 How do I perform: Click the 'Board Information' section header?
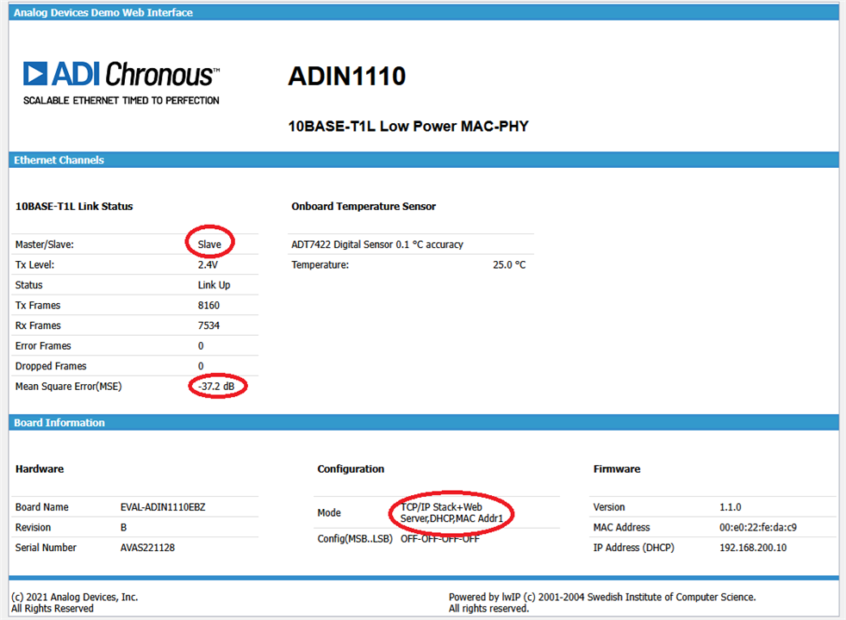pyautogui.click(x=424, y=423)
